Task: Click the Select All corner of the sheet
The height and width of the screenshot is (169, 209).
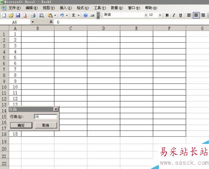Action: [5, 28]
